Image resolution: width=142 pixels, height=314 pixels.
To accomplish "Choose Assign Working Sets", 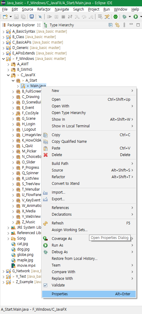I will pos(89,230).
